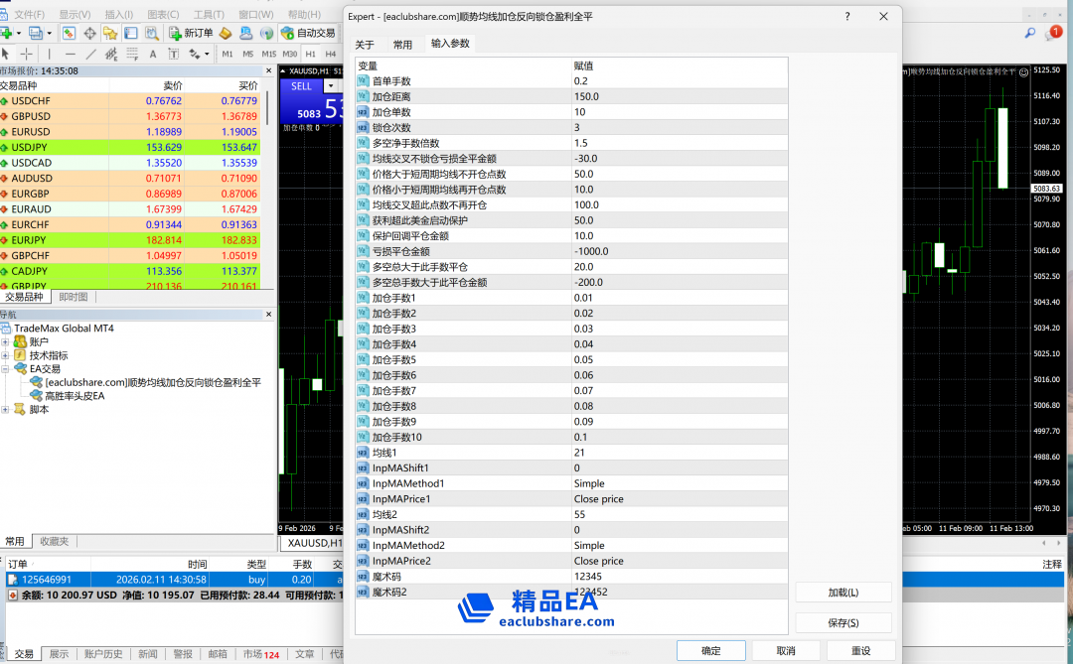Click the 确定 button

pyautogui.click(x=711, y=651)
